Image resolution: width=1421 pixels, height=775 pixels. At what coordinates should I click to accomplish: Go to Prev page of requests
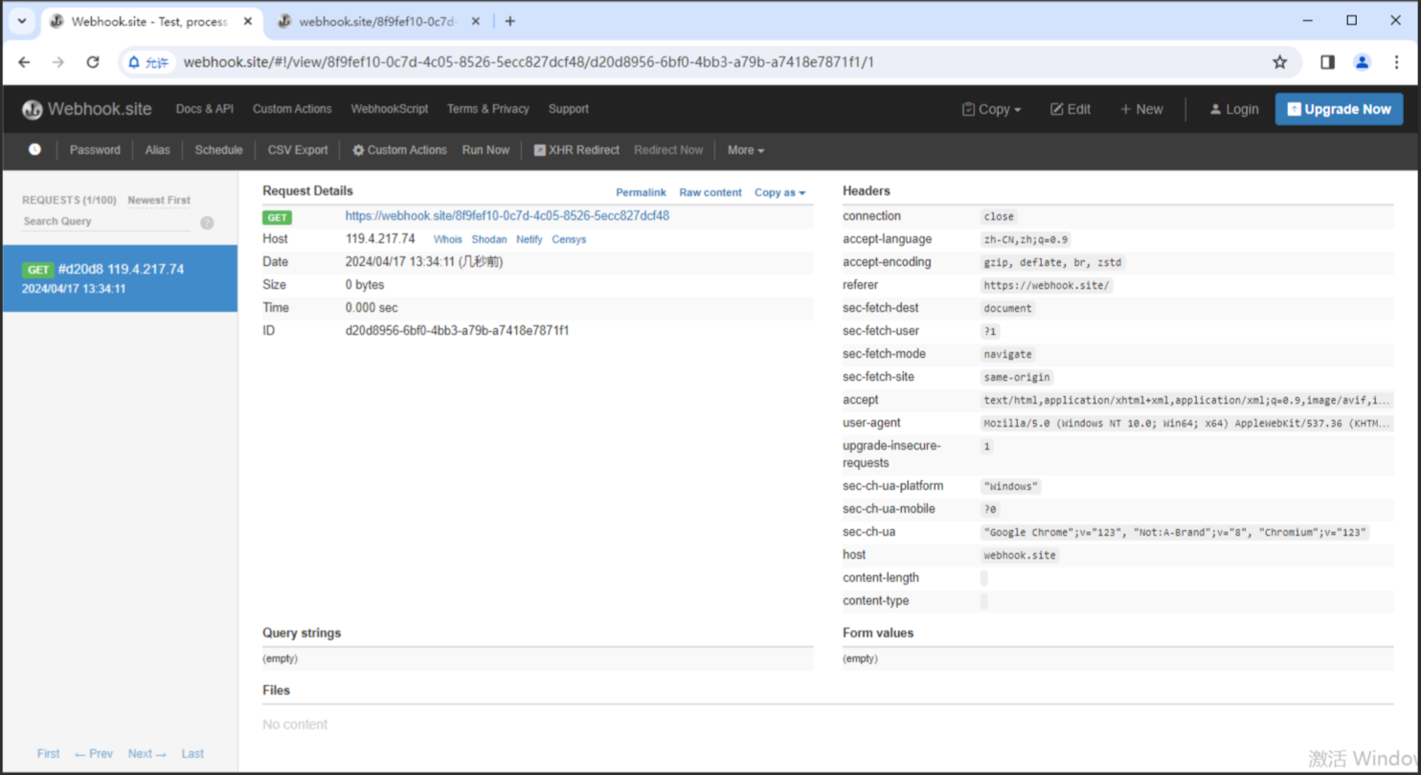click(x=94, y=754)
